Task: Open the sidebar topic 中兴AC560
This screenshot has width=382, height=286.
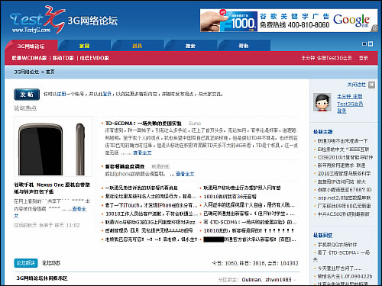Action: 344,214
